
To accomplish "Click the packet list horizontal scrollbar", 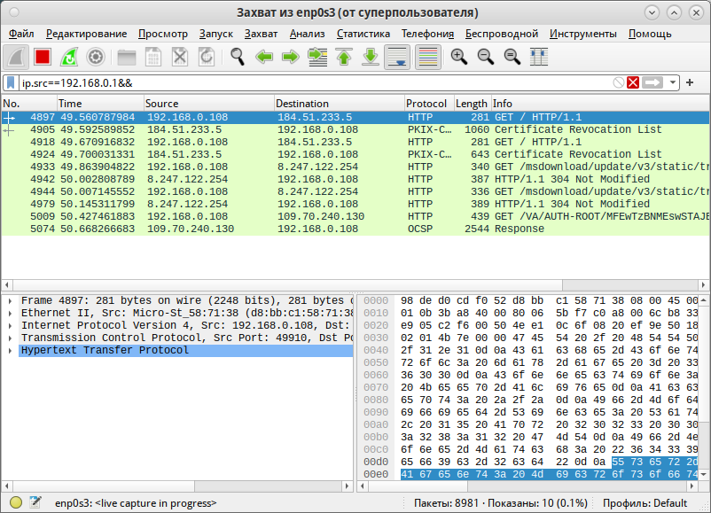I will click(355, 285).
